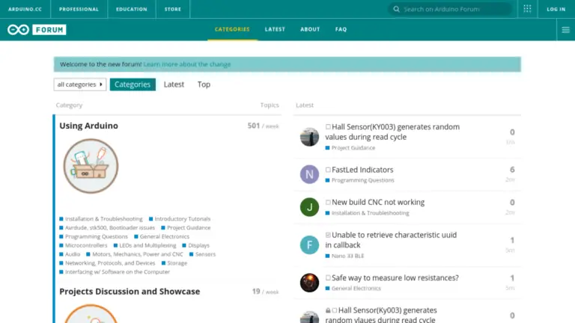Click the Arduino Forum logo
Screen dimensions: 575x323
point(37,29)
